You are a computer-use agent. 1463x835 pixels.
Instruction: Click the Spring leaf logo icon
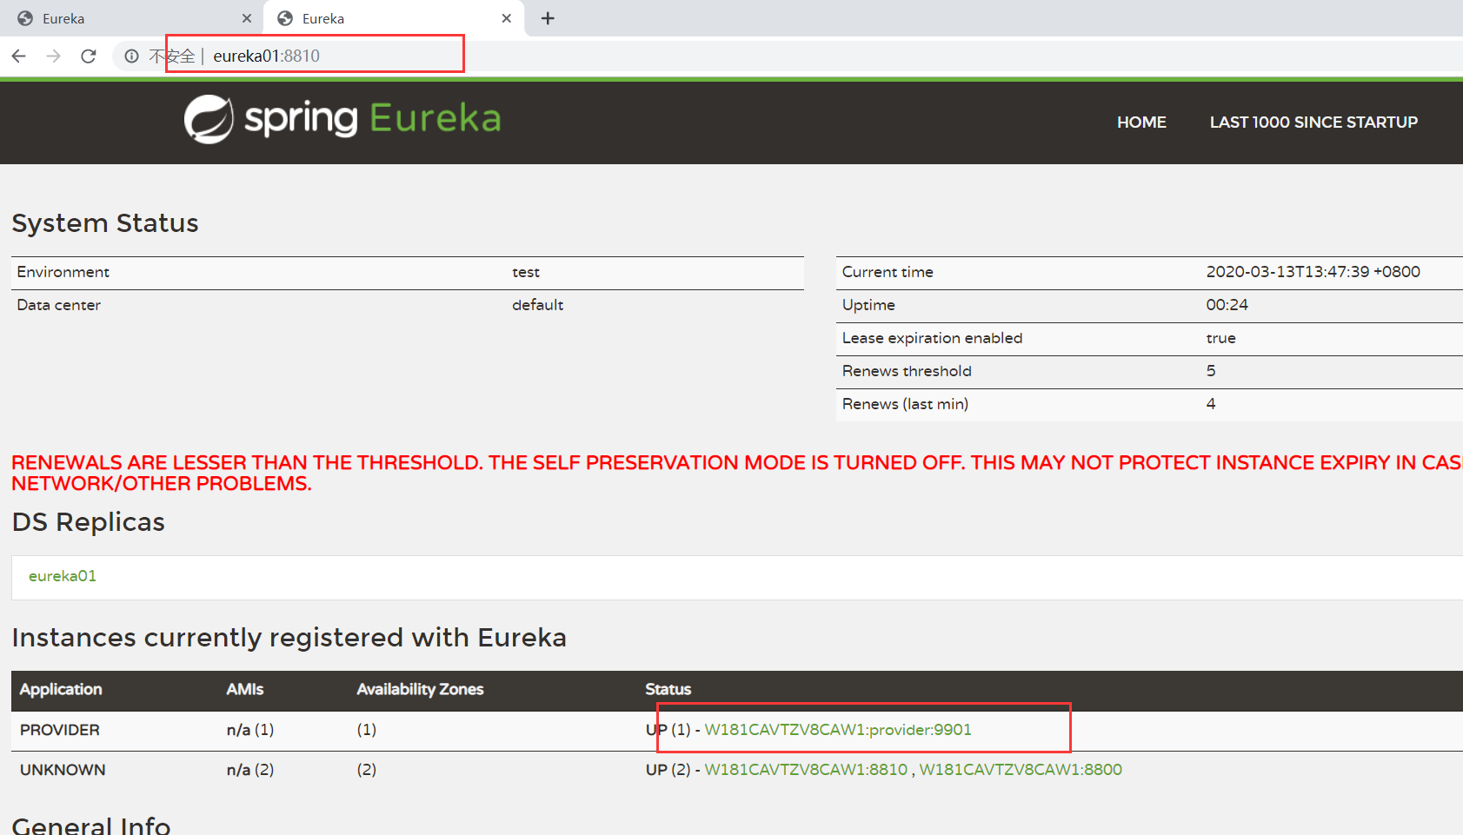point(209,119)
